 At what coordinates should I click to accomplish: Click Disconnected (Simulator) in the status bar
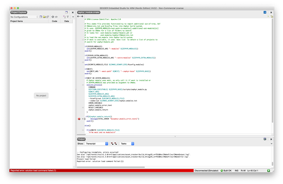point(207,171)
